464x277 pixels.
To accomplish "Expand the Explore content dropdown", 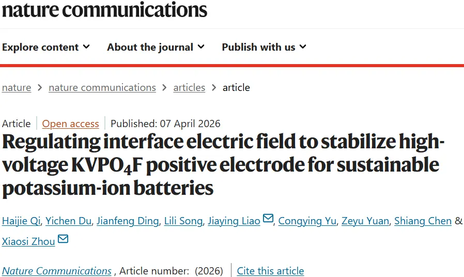I will pos(46,47).
